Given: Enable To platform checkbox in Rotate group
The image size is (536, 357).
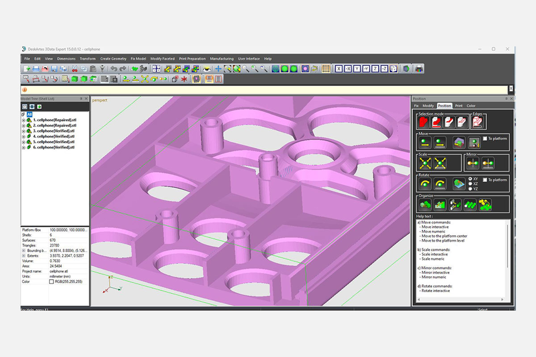Looking at the screenshot, I should pos(485,180).
